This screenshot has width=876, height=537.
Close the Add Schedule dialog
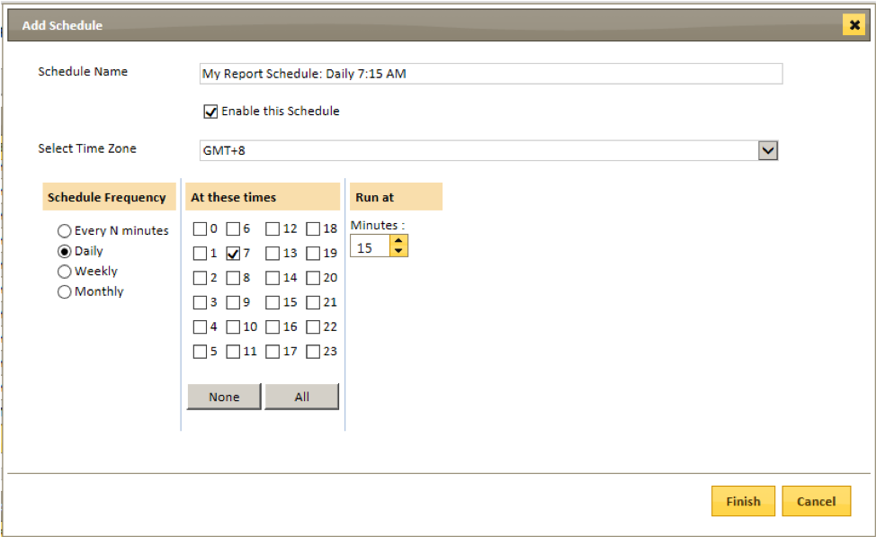854,24
